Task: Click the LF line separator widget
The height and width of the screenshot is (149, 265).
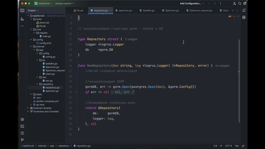Action: click(221, 146)
